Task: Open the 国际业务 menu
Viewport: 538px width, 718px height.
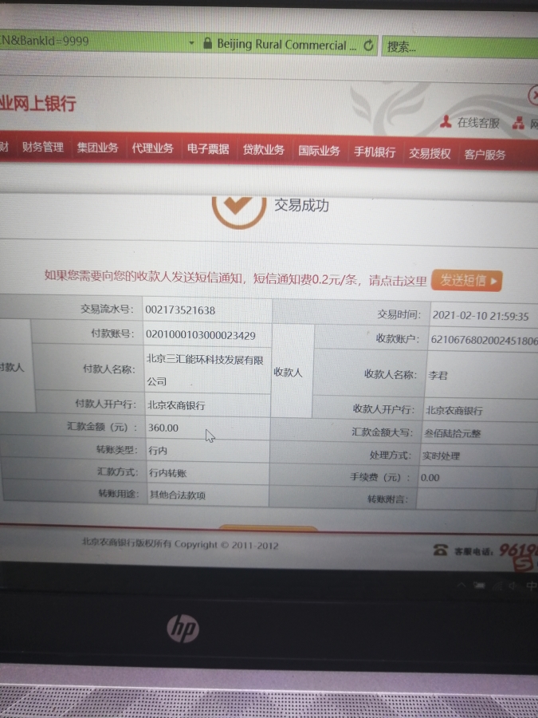Action: coord(320,151)
